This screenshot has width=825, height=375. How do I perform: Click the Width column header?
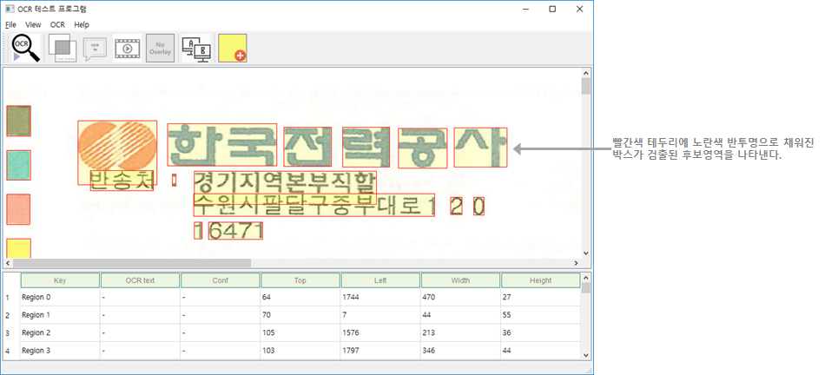click(x=460, y=280)
